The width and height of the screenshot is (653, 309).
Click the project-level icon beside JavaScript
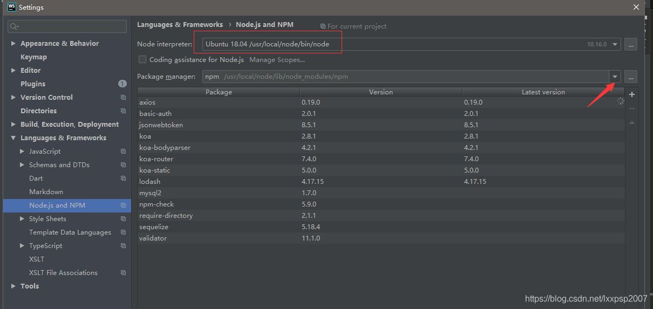[x=123, y=152]
